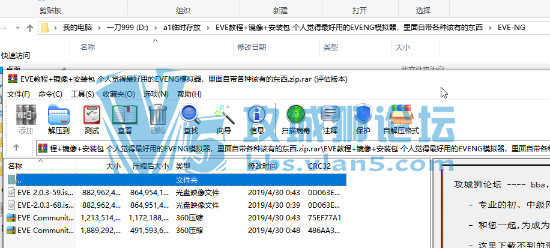Open the 工具(S) menu
Viewport: 550px width, 248px height.
[x=82, y=94]
